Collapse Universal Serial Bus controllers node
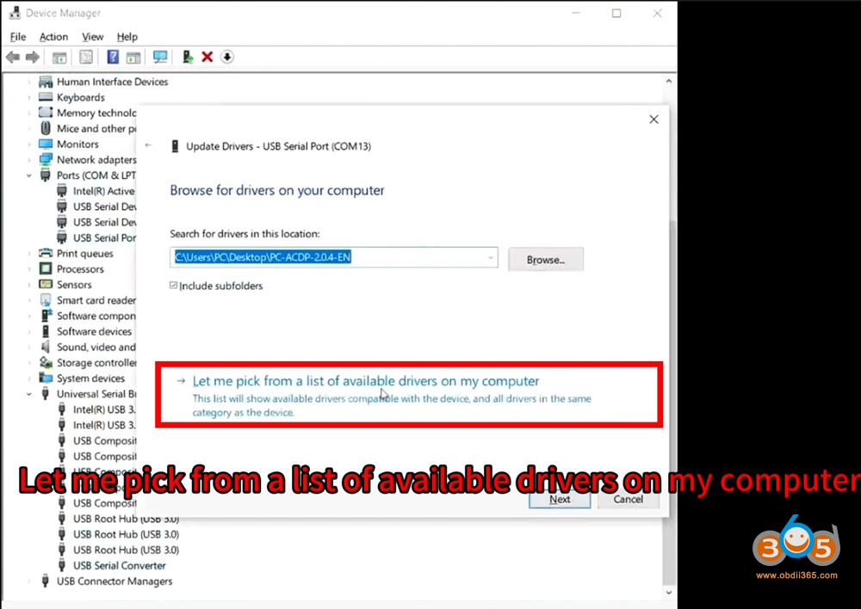861x609 pixels. click(x=29, y=394)
